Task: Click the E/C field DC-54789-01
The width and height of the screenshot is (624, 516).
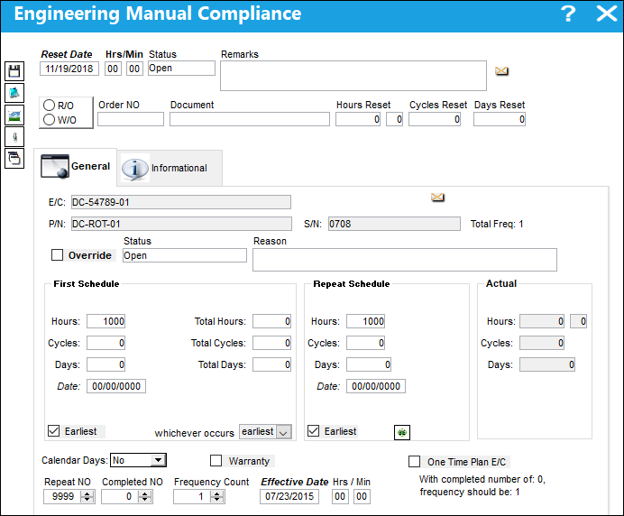Action: point(181,202)
